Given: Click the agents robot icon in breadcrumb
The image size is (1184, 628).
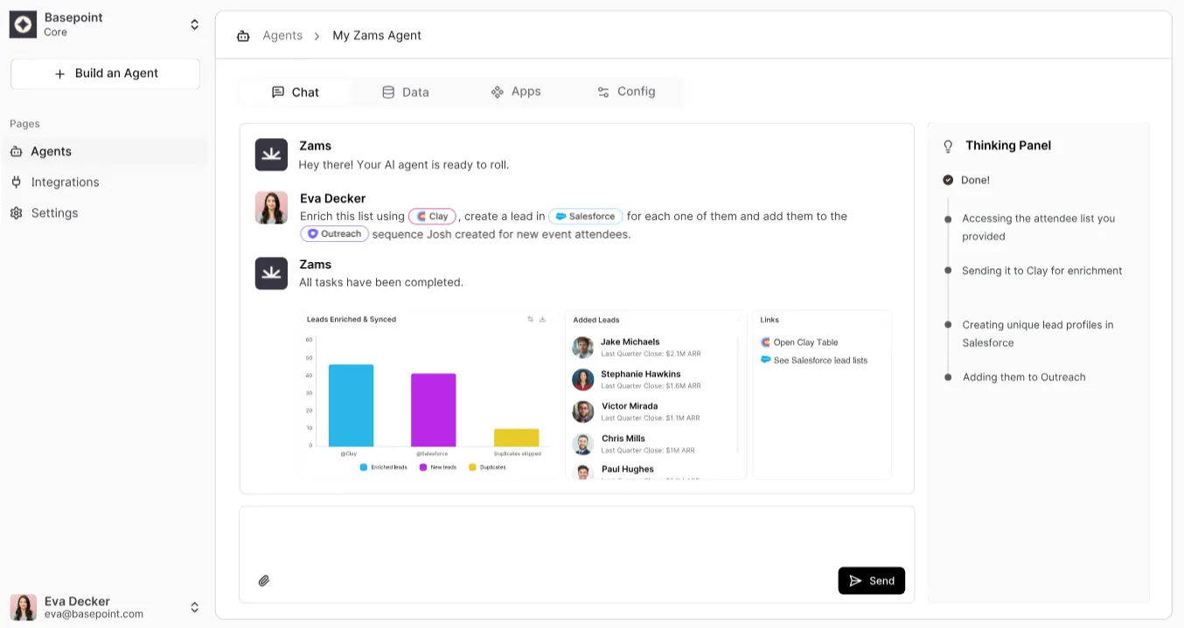Looking at the screenshot, I should pyautogui.click(x=243, y=36).
